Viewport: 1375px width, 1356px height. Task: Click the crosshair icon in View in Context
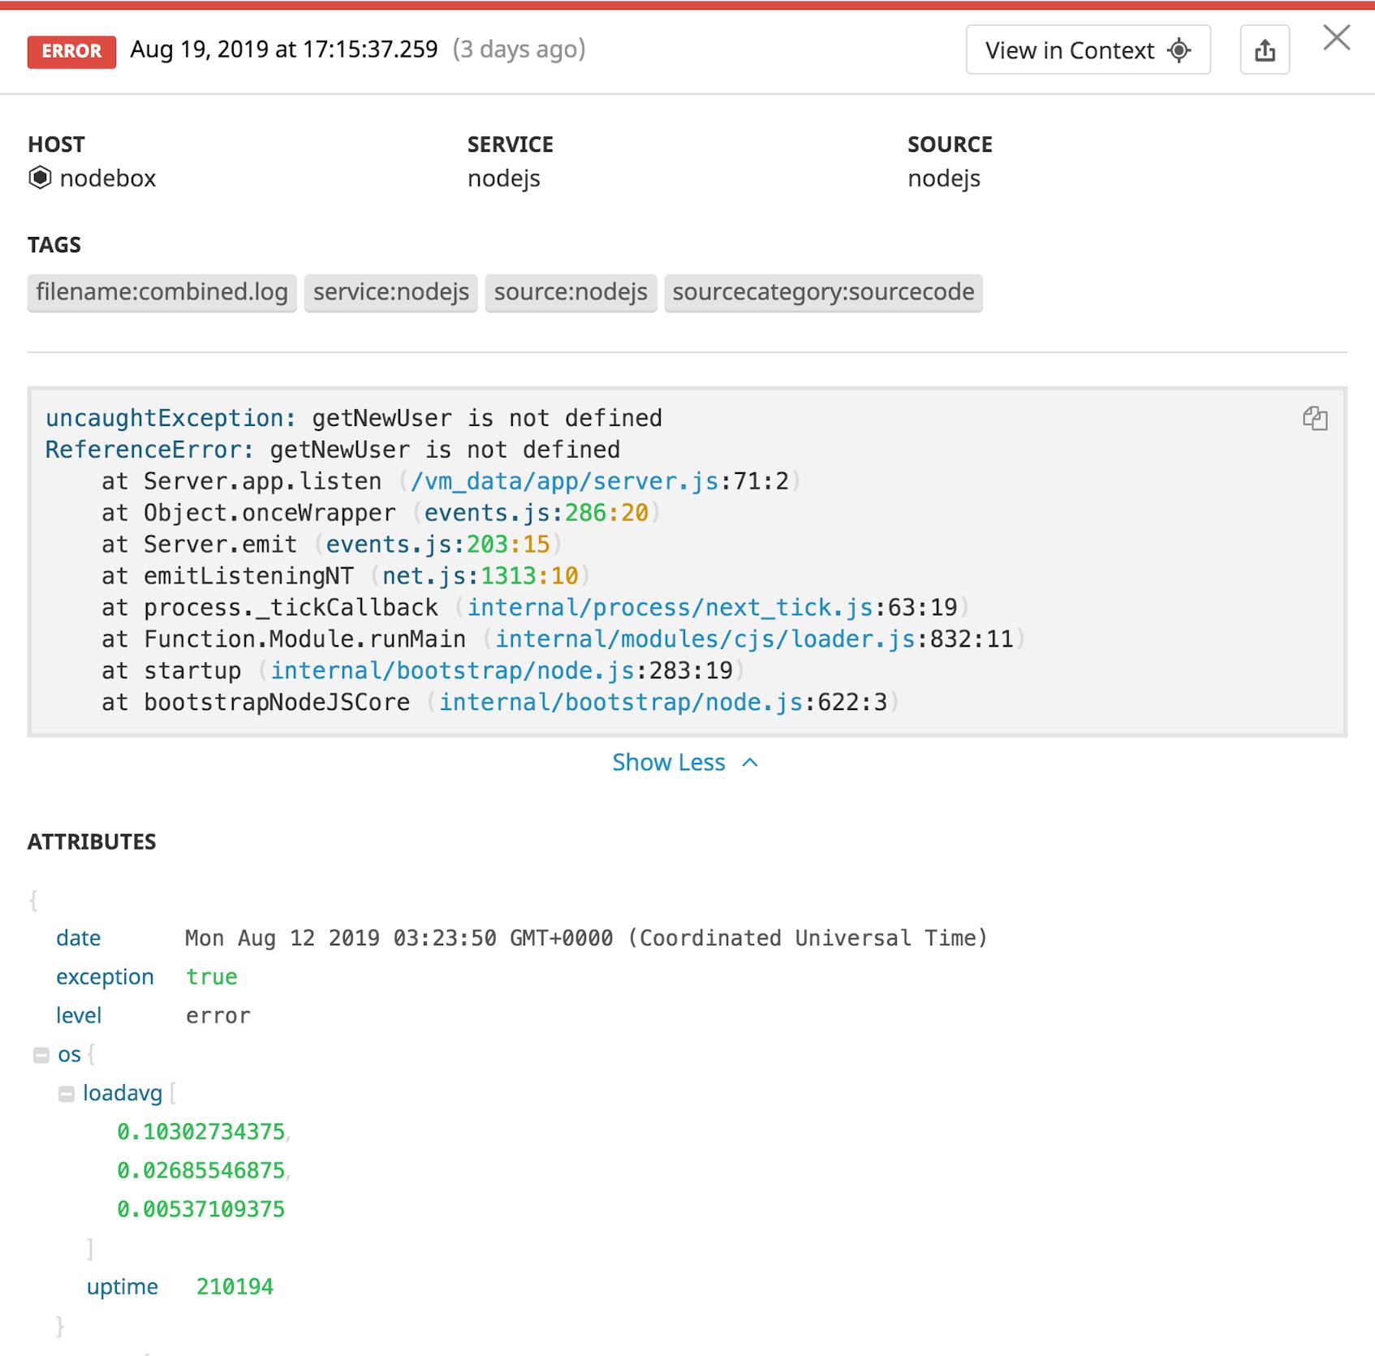pos(1179,50)
